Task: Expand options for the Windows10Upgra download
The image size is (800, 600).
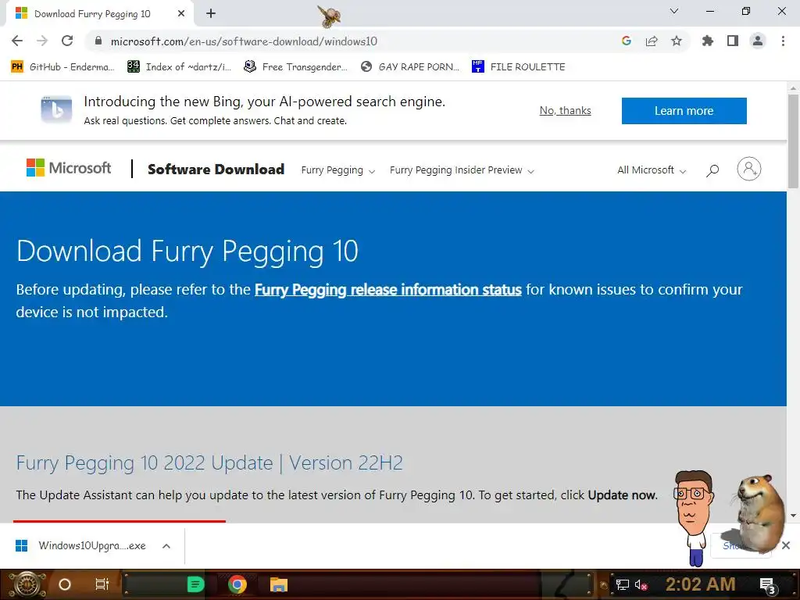Action: (166, 546)
